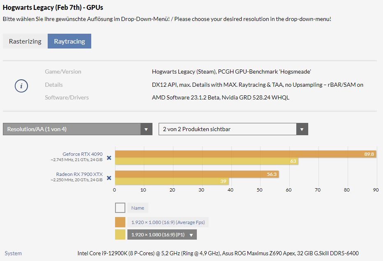This screenshot has height=261, width=383.
Task: Click the System label
Action: 13,253
